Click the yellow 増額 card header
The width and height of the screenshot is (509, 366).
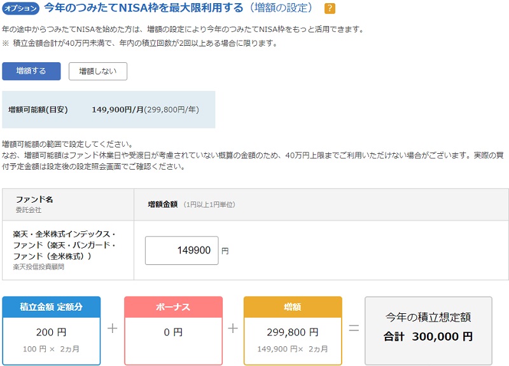point(293,307)
